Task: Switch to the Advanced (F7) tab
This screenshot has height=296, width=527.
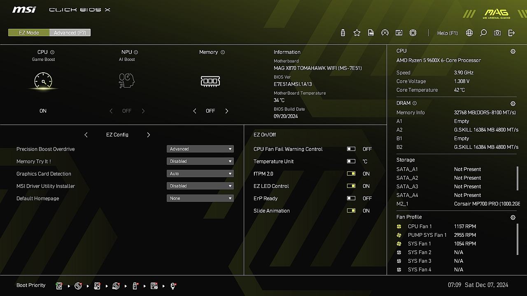Action: point(70,32)
